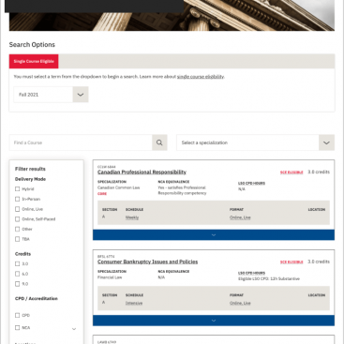Click the Canadian Common Law specialization text
This screenshot has height=344, width=344.
tap(118, 187)
